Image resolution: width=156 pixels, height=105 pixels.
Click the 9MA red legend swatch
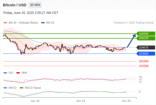(x=18, y=73)
